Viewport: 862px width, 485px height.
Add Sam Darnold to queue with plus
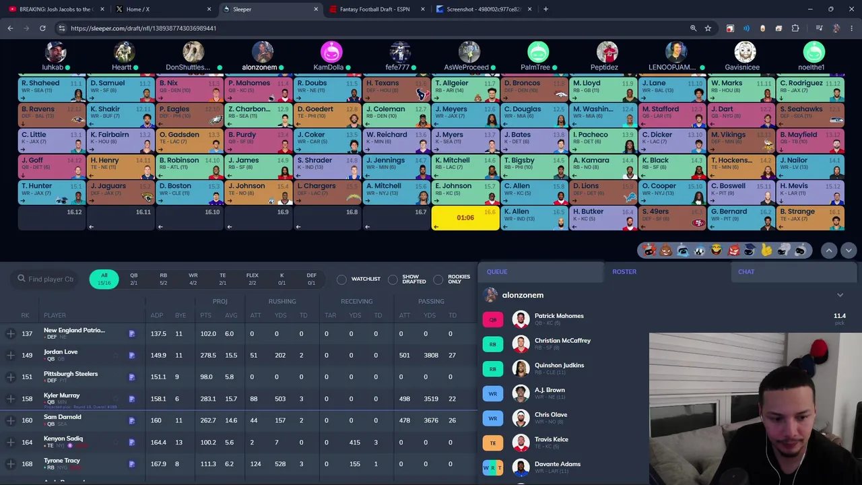click(11, 420)
